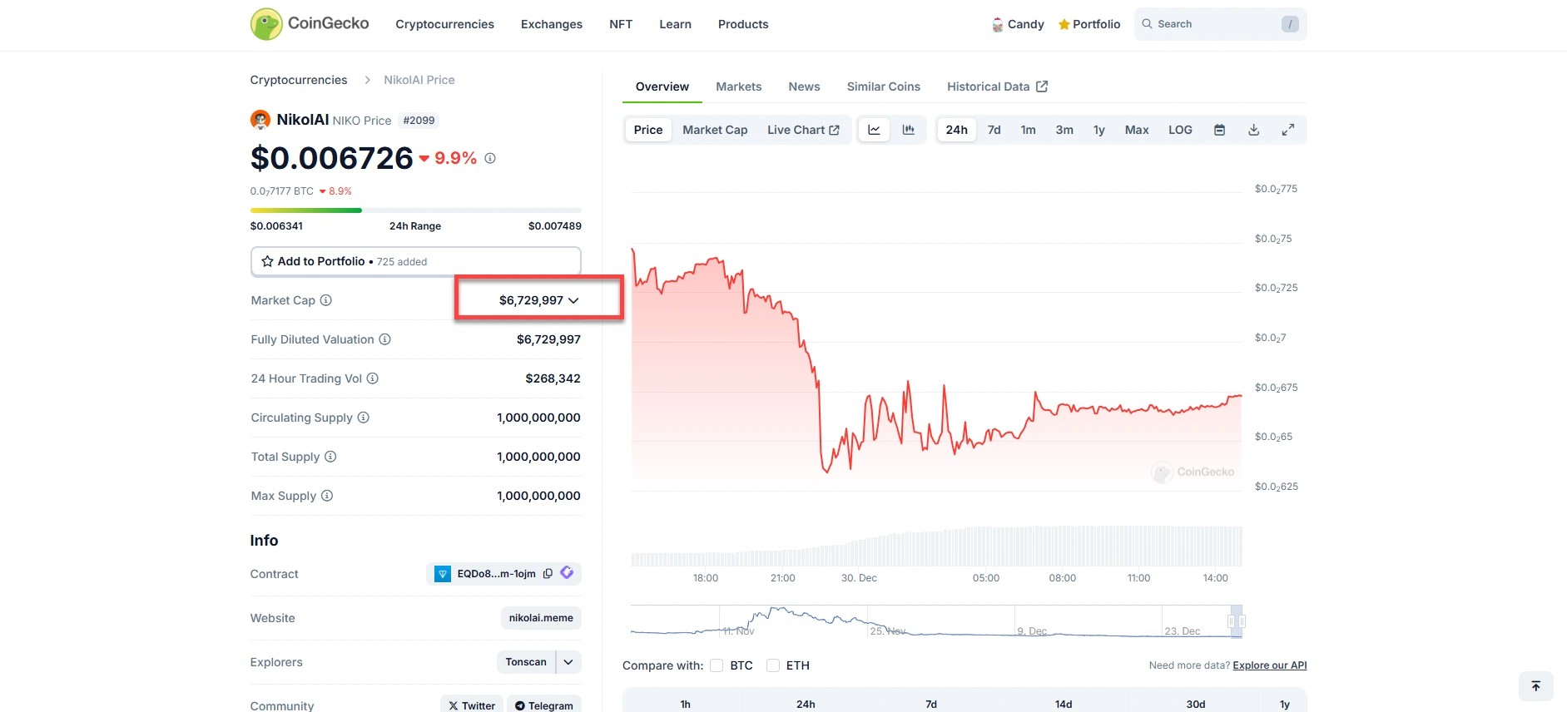Viewport: 1567px width, 712px height.
Task: Click the CoinGecko gecko logo
Action: 266,24
